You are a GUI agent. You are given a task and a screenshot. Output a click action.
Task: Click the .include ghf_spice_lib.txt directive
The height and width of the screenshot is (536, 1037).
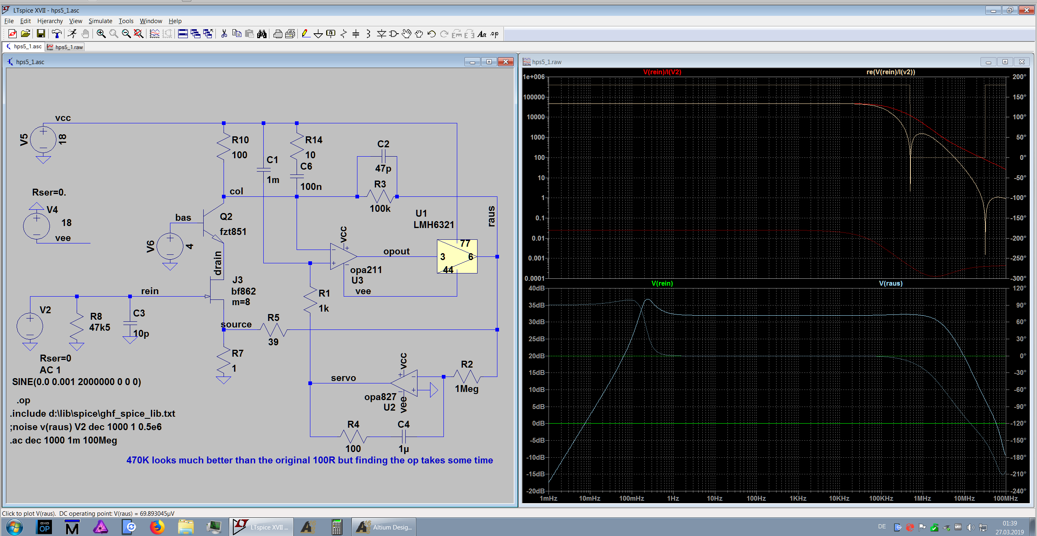pos(93,413)
